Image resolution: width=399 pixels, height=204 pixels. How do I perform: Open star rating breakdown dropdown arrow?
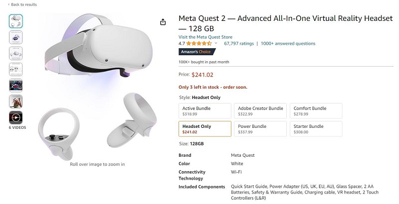click(216, 44)
